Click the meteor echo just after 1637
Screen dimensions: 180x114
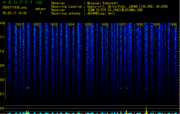pos(126,88)
